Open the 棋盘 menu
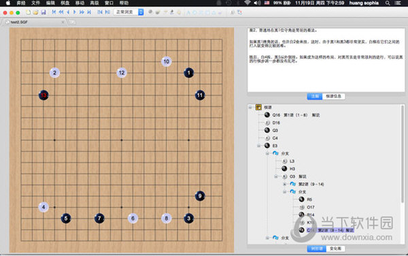The width and height of the screenshot is (408, 256). click(x=65, y=3)
